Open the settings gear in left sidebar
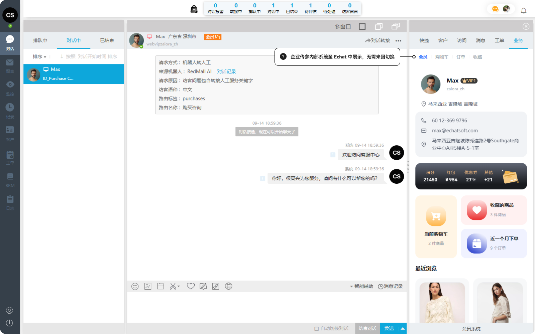This screenshot has width=535, height=334. 10,310
